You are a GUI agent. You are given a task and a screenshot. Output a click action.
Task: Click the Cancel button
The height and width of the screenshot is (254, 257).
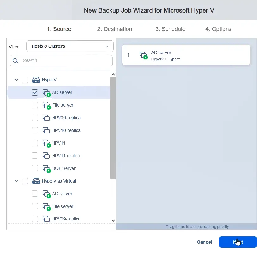(205, 242)
